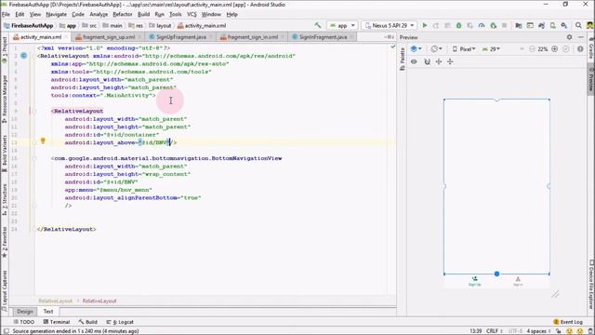Open the Logcat tool window

120,322
